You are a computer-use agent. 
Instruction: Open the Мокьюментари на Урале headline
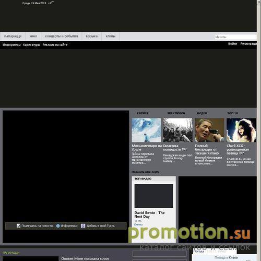(x=147, y=148)
